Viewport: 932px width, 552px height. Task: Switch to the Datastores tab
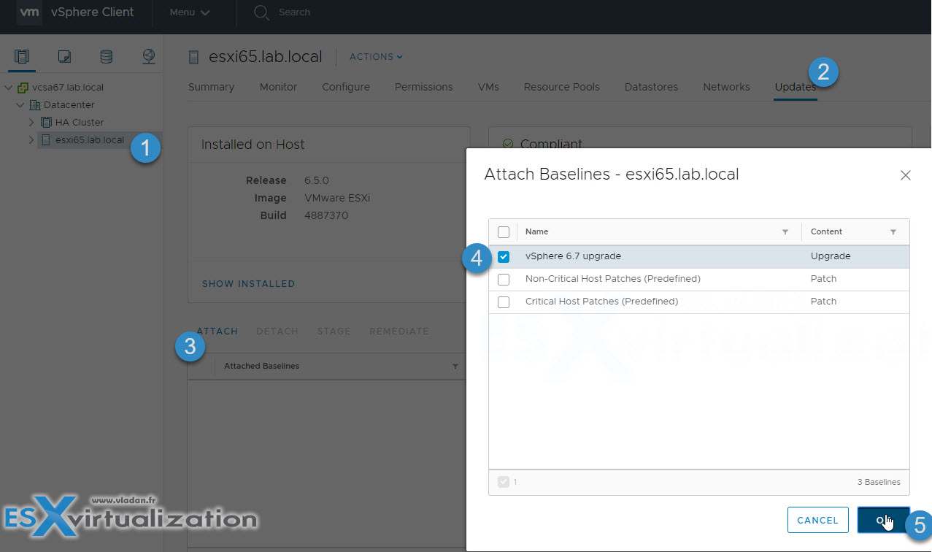pyautogui.click(x=651, y=87)
